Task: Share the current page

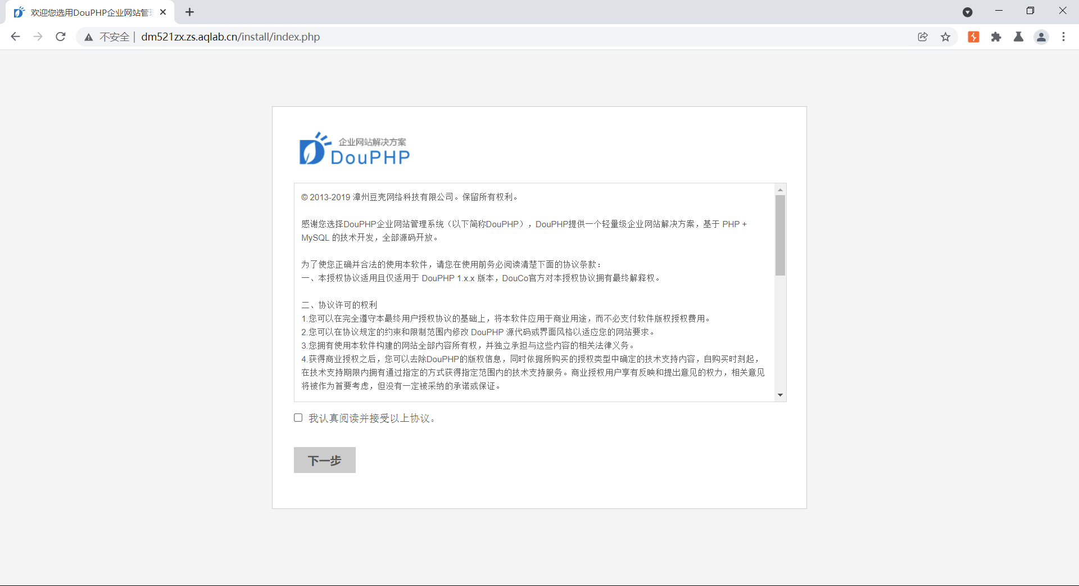Action: [x=922, y=37]
